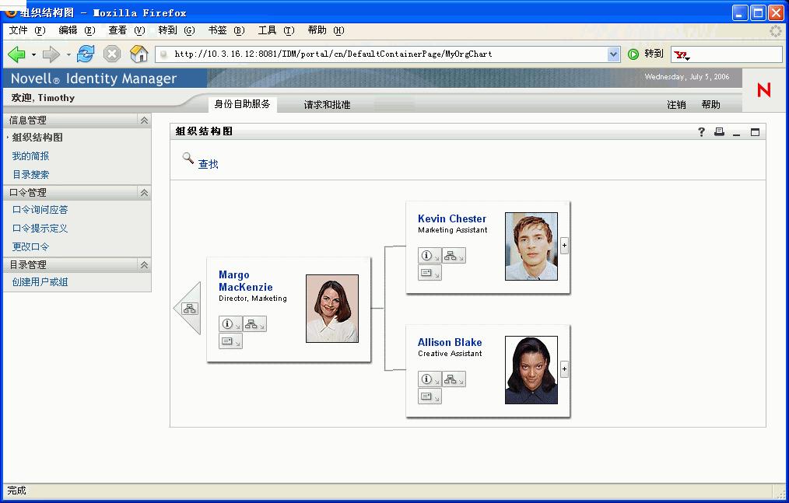
Task: Open the 查看 menu
Action: click(126, 30)
